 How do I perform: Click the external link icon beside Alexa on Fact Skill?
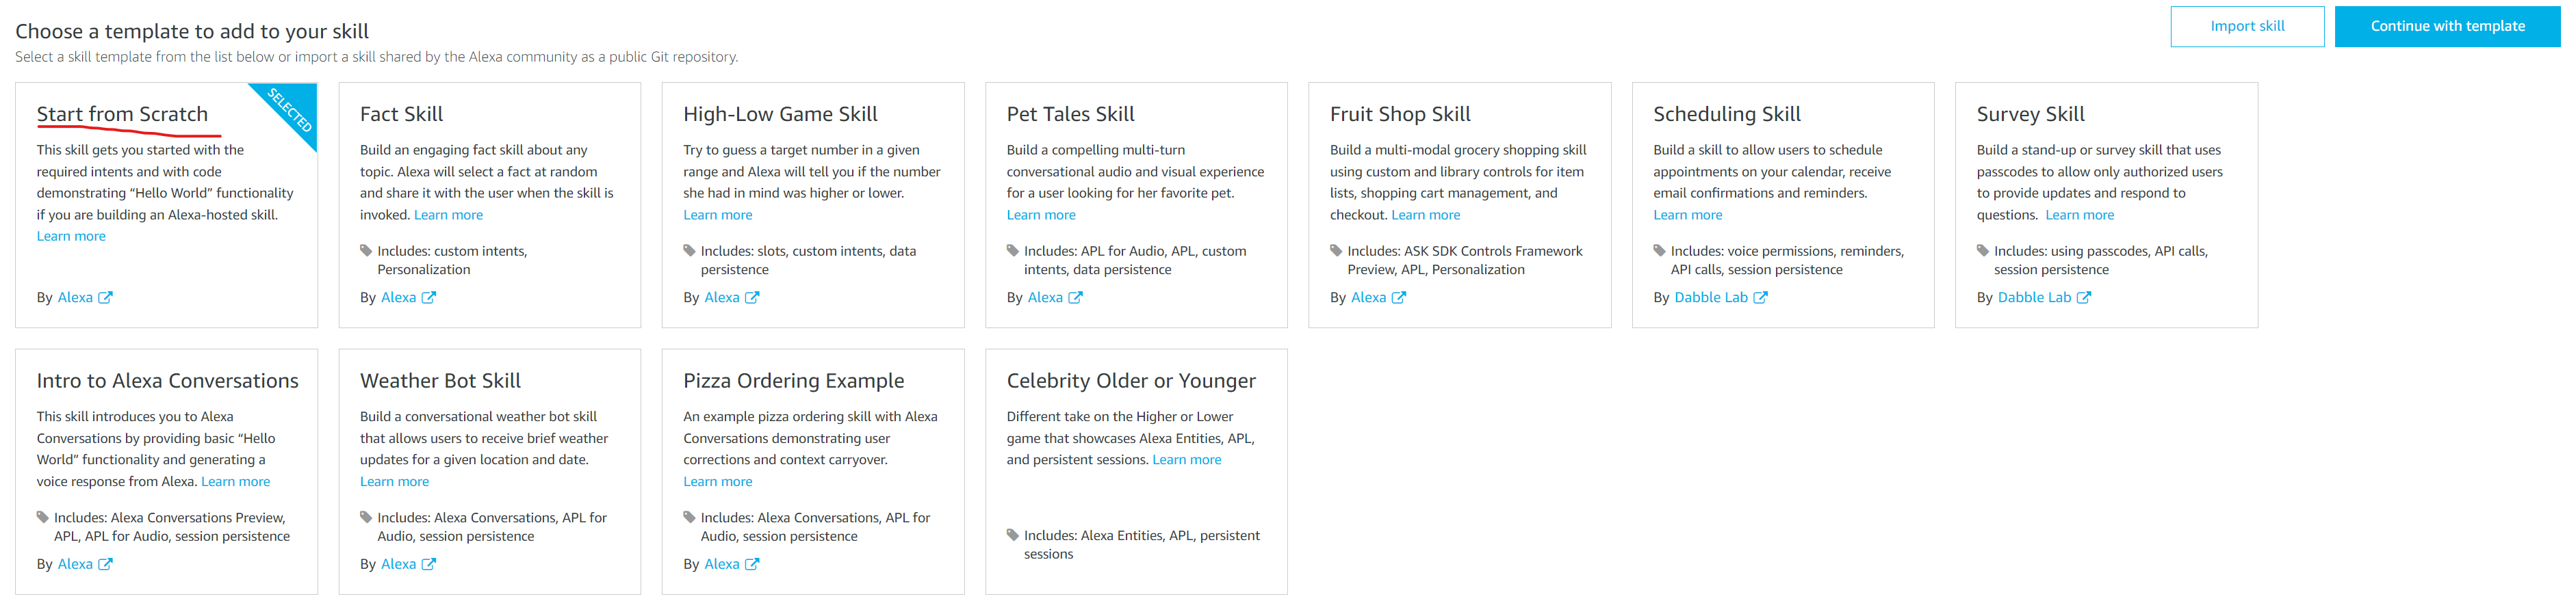[x=429, y=297]
